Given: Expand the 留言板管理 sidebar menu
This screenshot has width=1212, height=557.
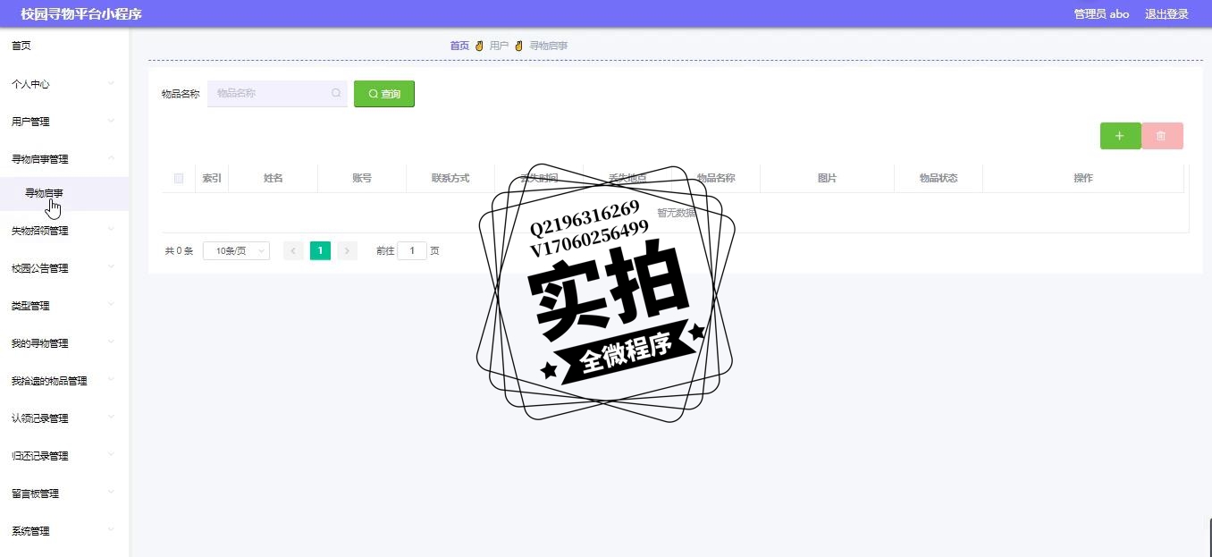Looking at the screenshot, I should pyautogui.click(x=64, y=494).
